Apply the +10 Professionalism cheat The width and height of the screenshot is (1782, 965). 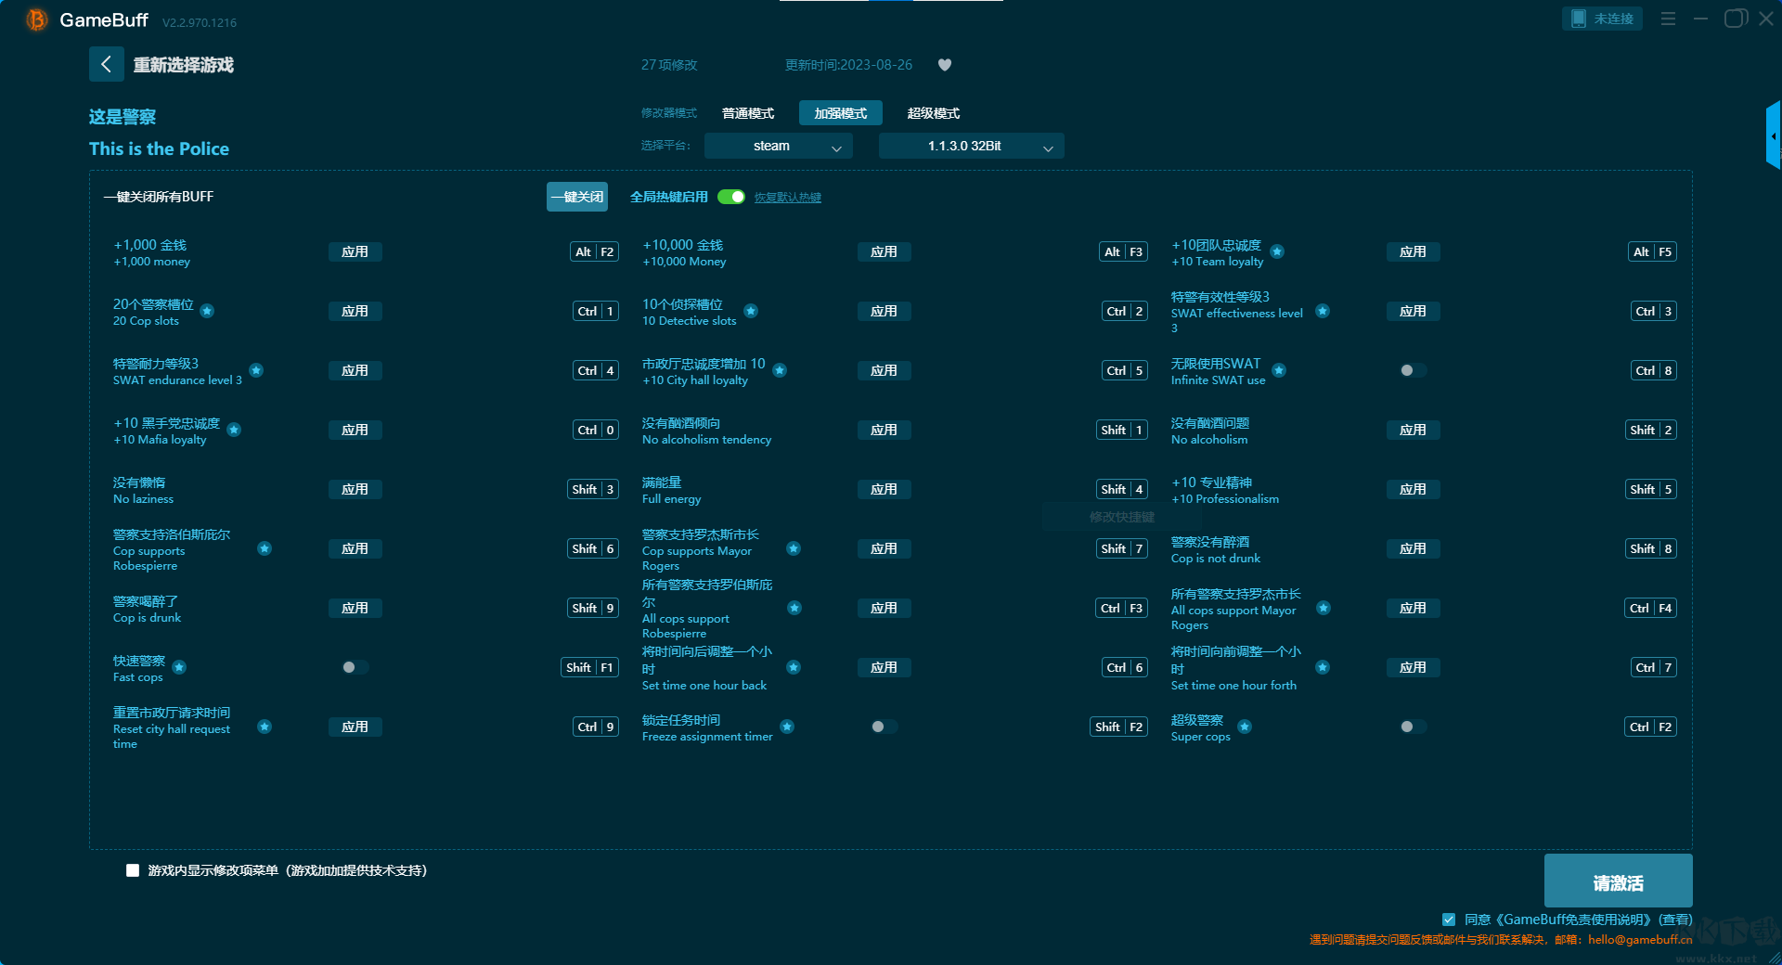point(1413,489)
